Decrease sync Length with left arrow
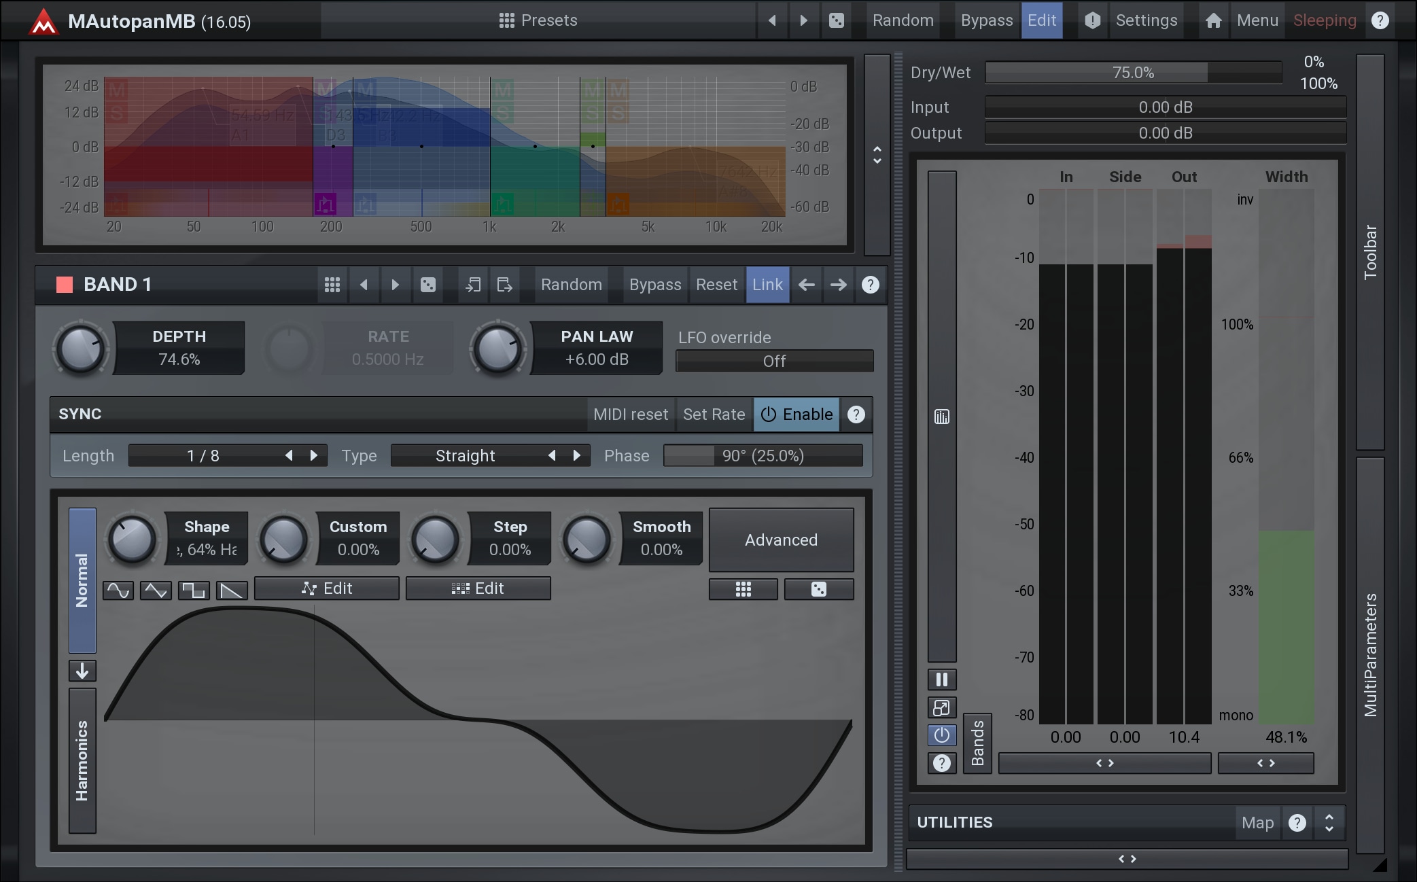 (289, 456)
